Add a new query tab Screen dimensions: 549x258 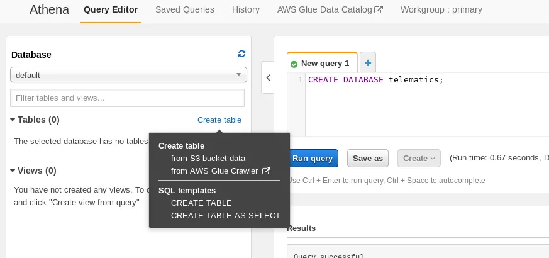(x=367, y=63)
